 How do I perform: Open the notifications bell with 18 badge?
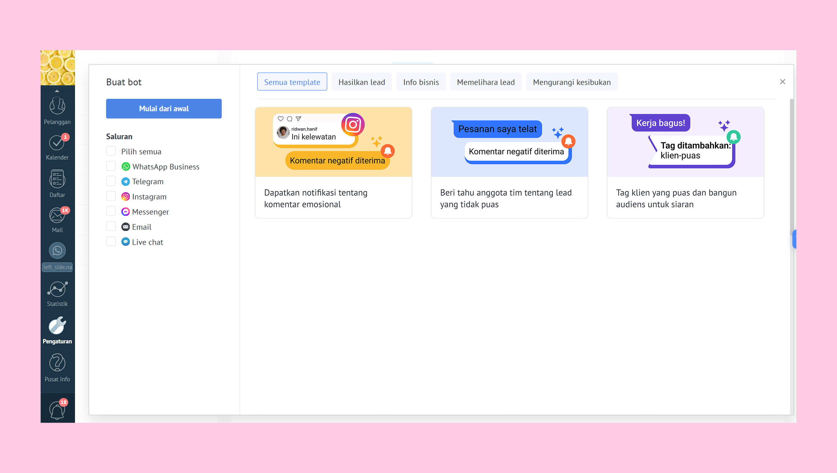click(x=57, y=410)
